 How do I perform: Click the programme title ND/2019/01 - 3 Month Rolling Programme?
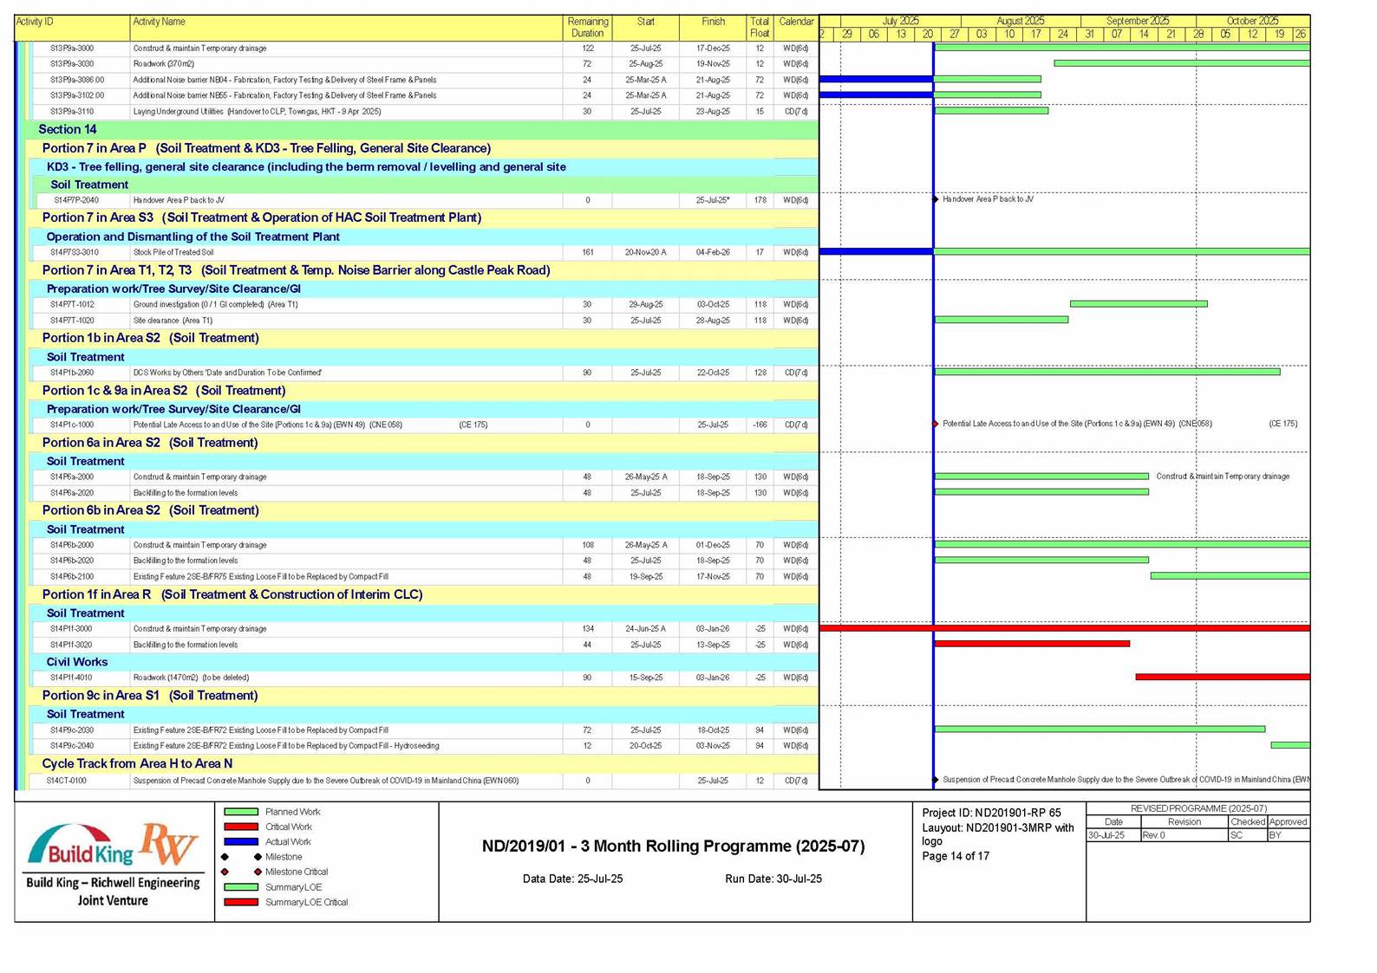pyautogui.click(x=673, y=847)
